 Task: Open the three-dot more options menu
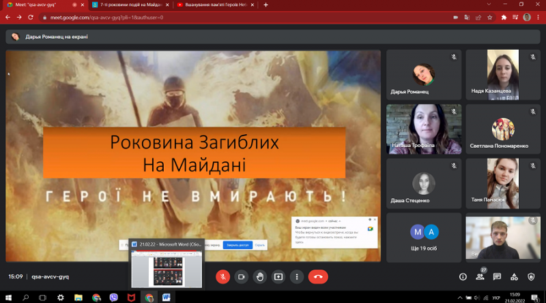click(297, 277)
